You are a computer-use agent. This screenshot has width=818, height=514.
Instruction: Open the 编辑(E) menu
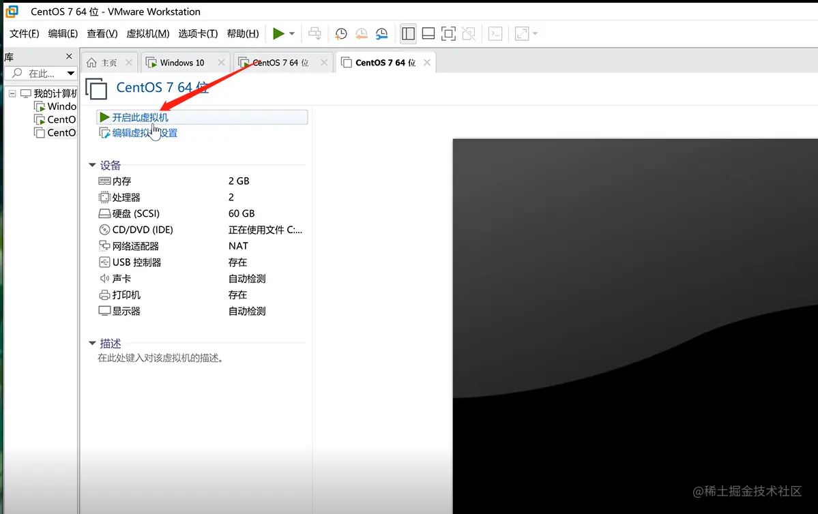point(63,34)
